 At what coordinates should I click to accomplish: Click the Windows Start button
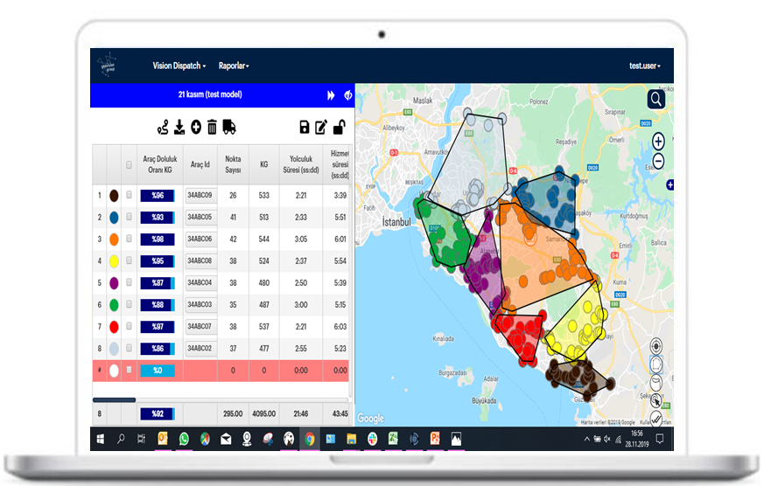(101, 440)
